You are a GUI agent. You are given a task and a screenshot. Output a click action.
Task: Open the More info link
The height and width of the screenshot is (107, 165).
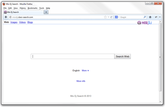click(81, 81)
